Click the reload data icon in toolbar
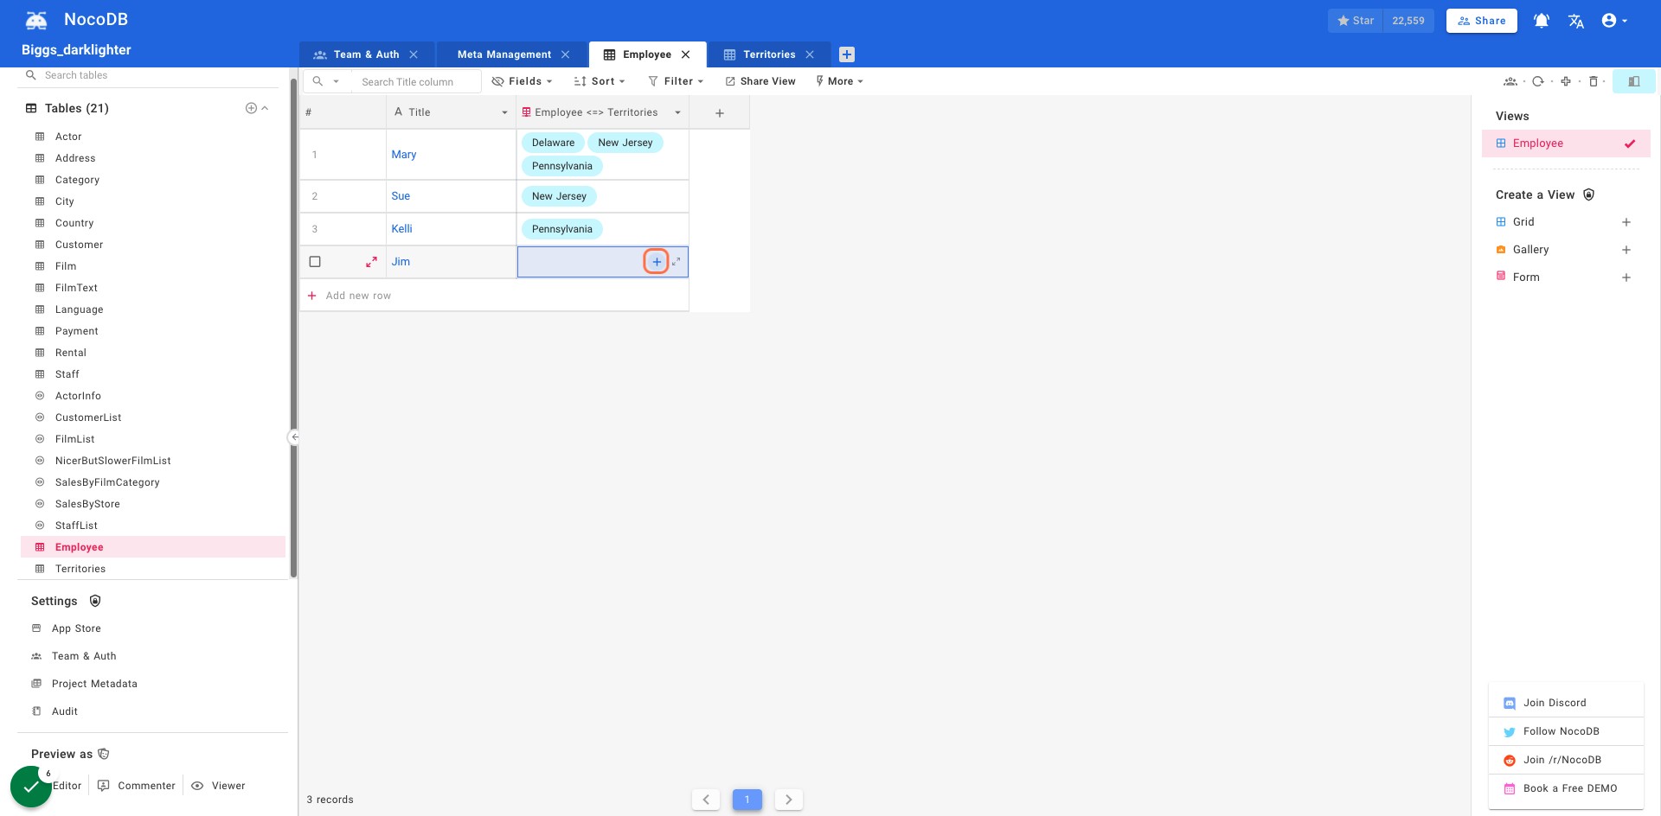This screenshot has height=816, width=1661. pyautogui.click(x=1538, y=81)
